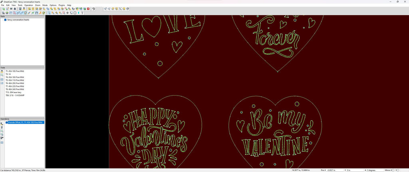
Task: Click the Undo arrow icon
Action: click(93, 9)
